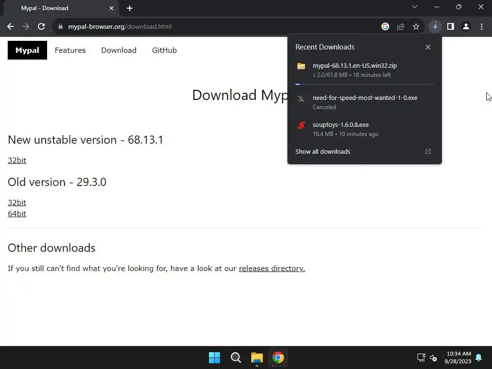The height and width of the screenshot is (369, 492).
Task: Click the 'Old version - 29.3.0' heading
Action: (x=57, y=182)
